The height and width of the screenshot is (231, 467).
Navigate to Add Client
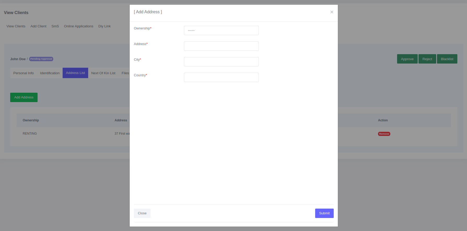tap(38, 26)
